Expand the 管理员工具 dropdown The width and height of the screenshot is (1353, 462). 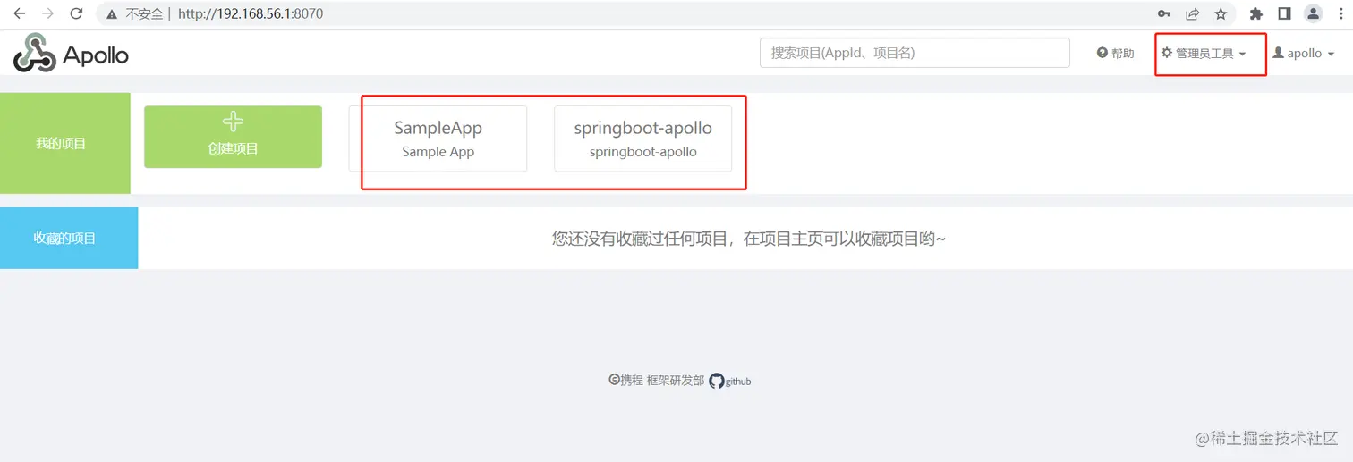click(x=1204, y=54)
